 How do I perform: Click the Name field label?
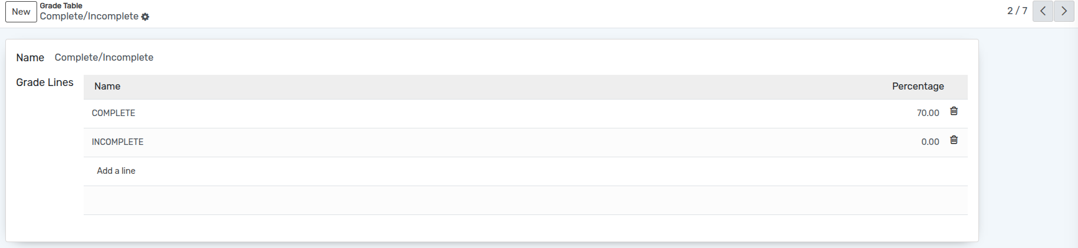(30, 58)
